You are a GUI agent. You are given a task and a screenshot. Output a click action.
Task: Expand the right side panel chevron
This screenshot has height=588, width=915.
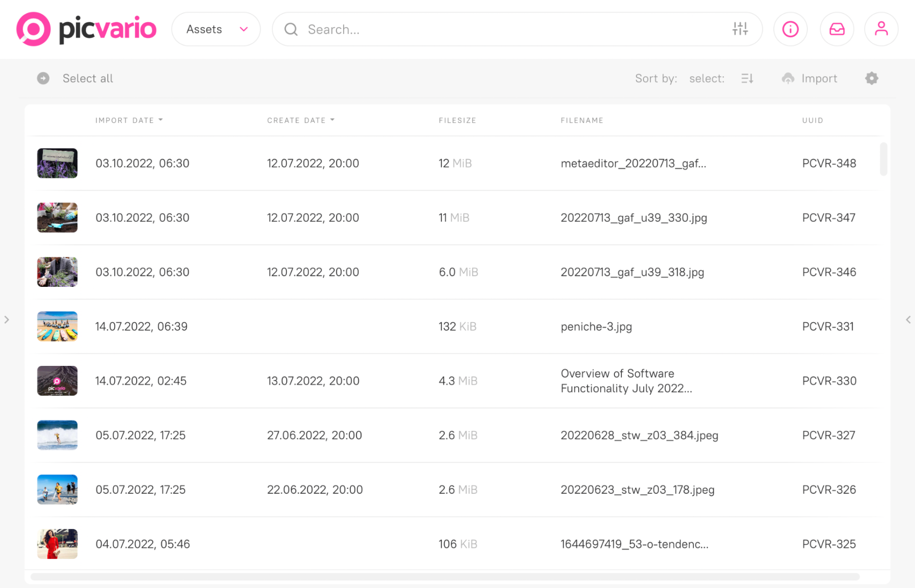click(908, 320)
